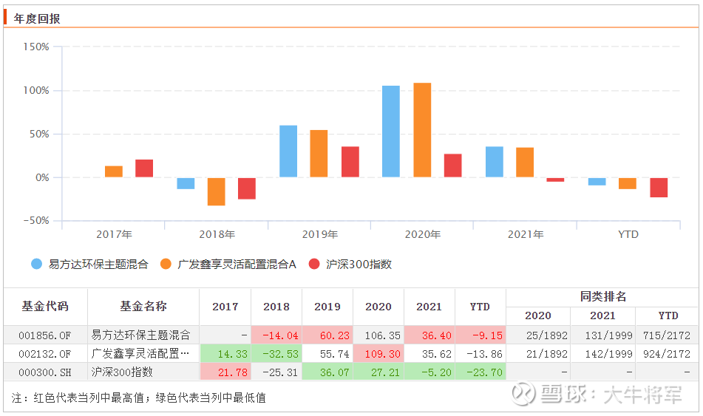Select the orange 2017年 bar
This screenshot has height=416, width=703.
tap(114, 171)
